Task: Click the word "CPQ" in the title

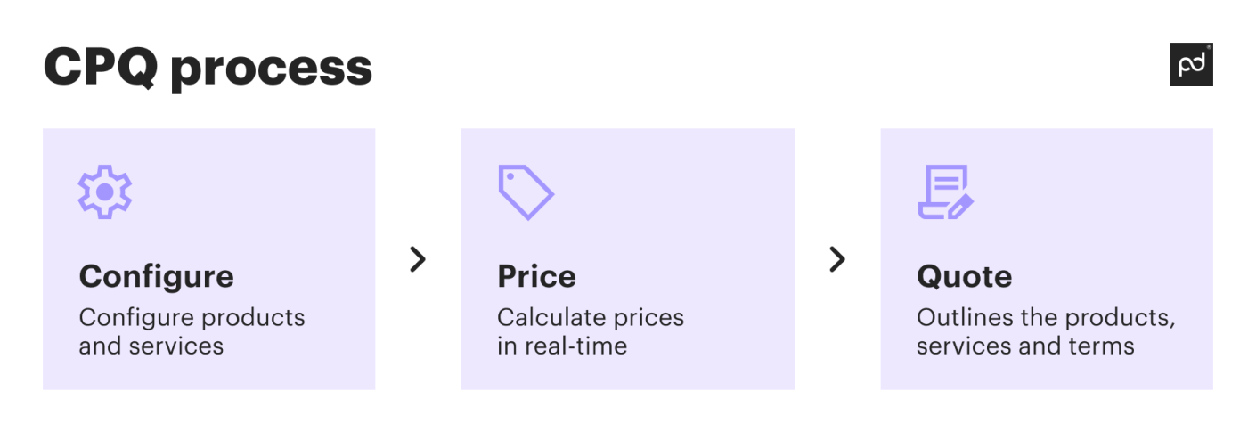Action: tap(100, 67)
